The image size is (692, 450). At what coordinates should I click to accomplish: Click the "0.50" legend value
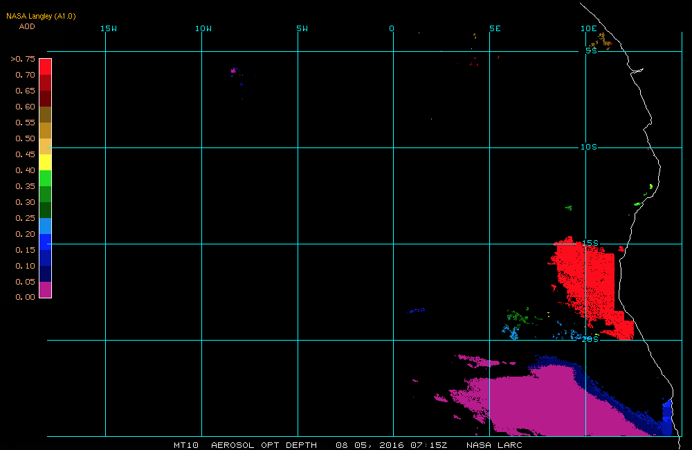click(25, 138)
